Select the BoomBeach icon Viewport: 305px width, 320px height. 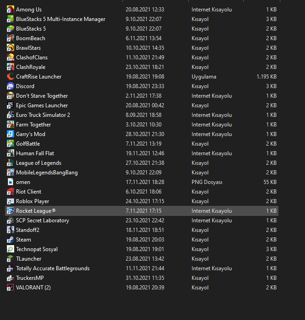point(11,38)
